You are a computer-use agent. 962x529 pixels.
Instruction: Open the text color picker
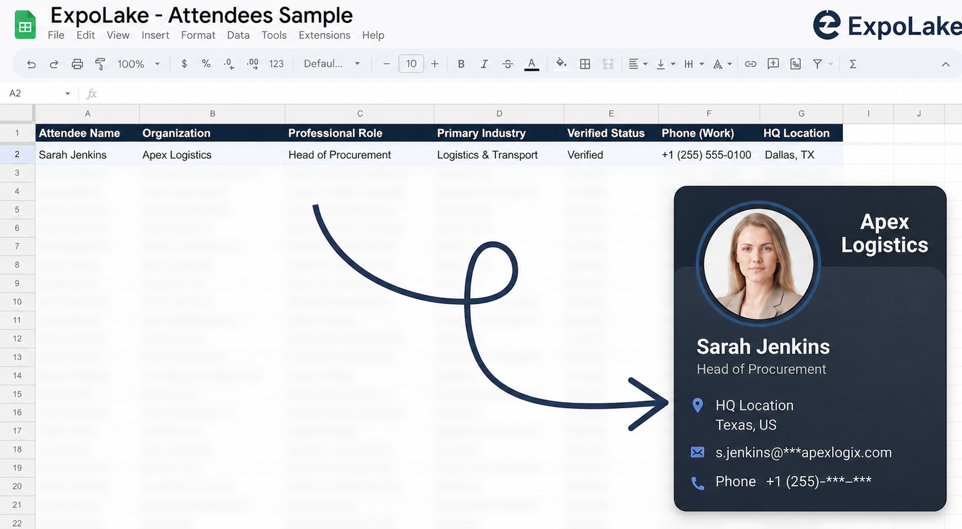tap(532, 64)
